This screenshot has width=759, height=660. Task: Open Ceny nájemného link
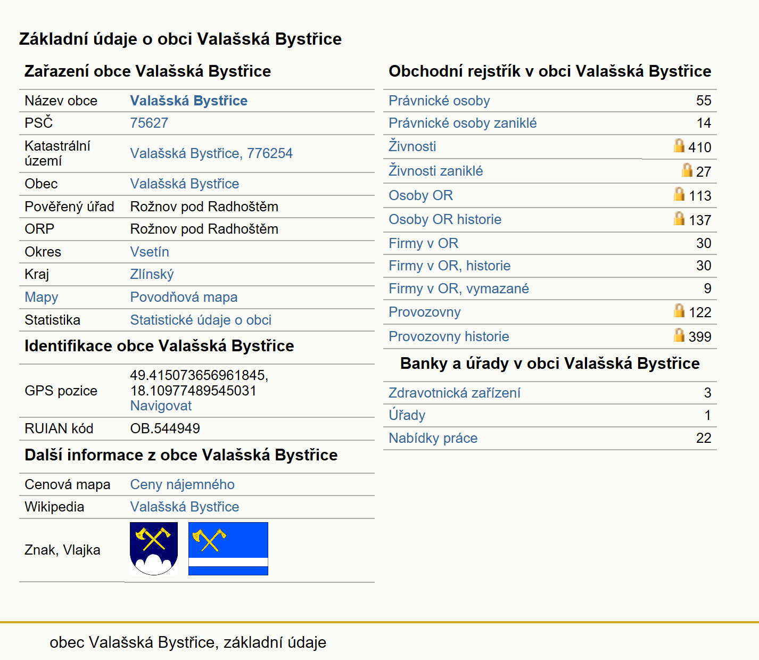click(182, 484)
